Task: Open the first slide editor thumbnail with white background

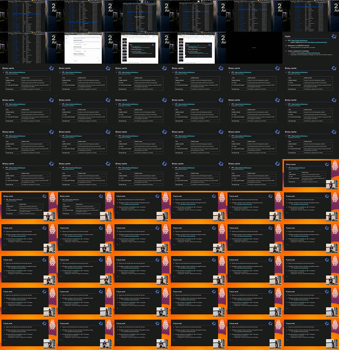Action: tap(141, 48)
